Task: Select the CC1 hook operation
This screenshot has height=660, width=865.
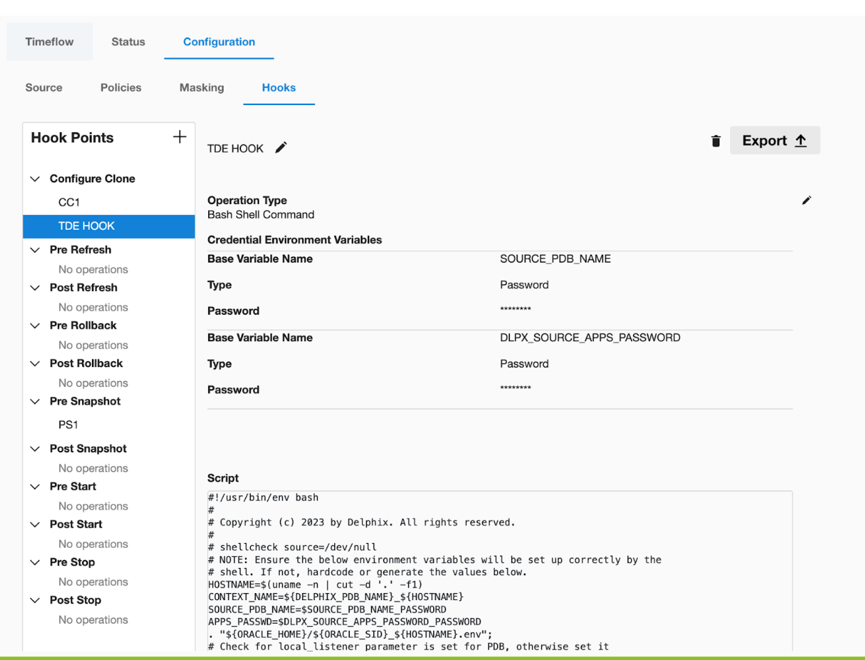Action: coord(70,202)
